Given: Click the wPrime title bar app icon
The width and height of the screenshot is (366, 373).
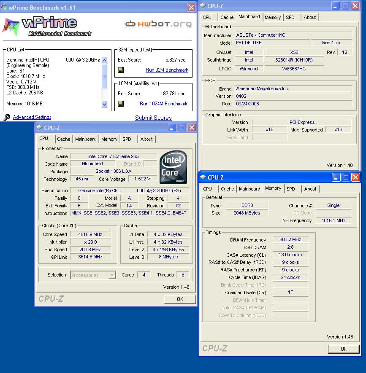Looking at the screenshot, I should click(3, 7).
